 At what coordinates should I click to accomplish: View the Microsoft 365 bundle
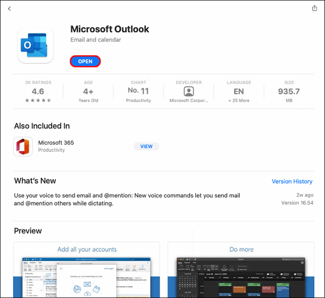pos(146,146)
